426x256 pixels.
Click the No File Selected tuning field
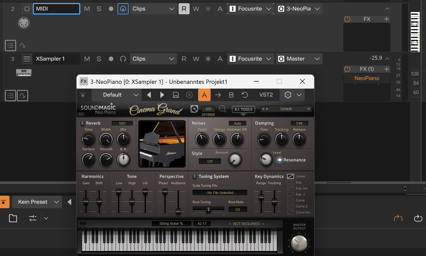220,193
